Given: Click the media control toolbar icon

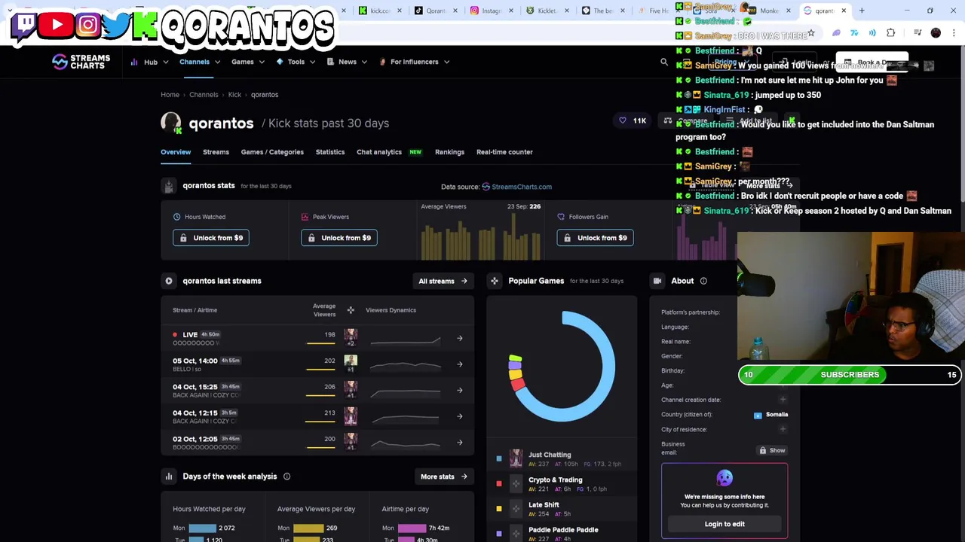Looking at the screenshot, I should click(x=918, y=32).
